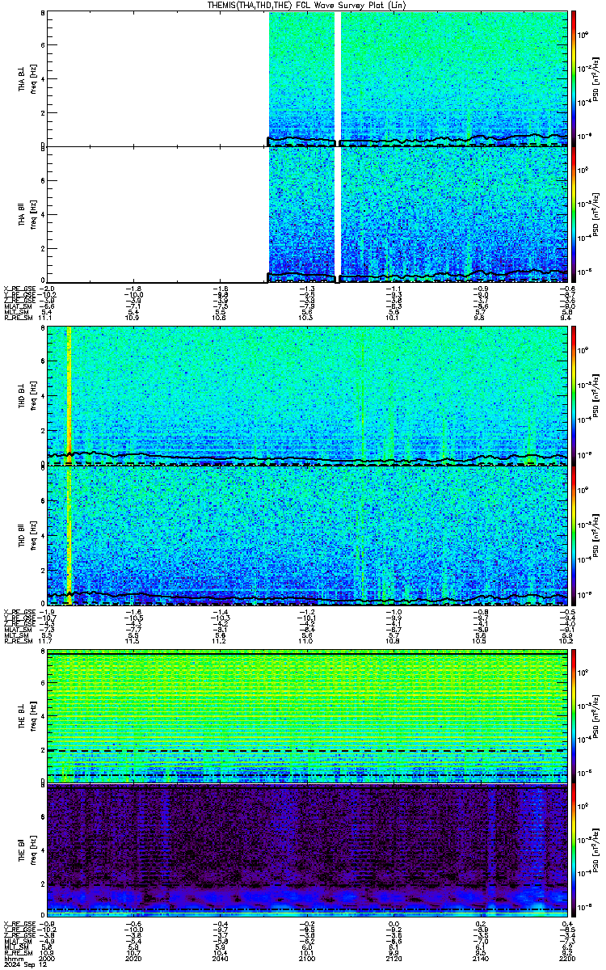Click the color bar beside THE B-perp panel

[x=574, y=716]
